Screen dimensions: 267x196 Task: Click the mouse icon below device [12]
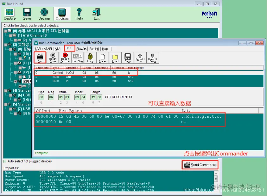pyautogui.click(x=24, y=77)
